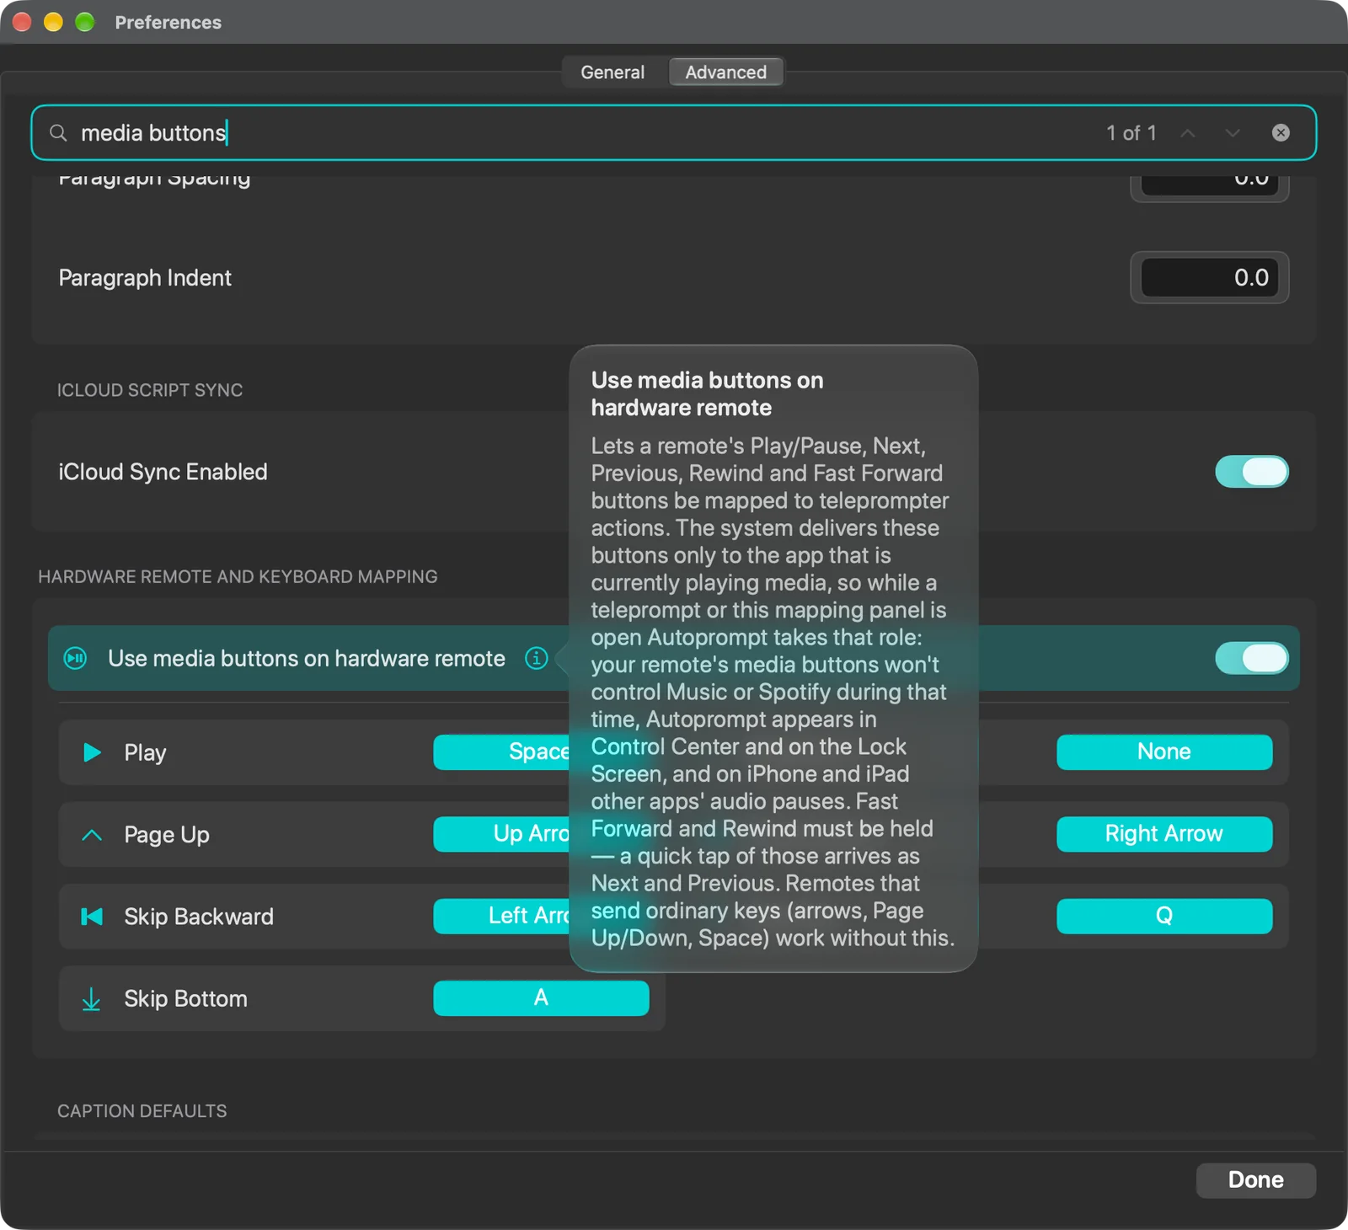Clear the search field with the X icon

click(x=1281, y=133)
